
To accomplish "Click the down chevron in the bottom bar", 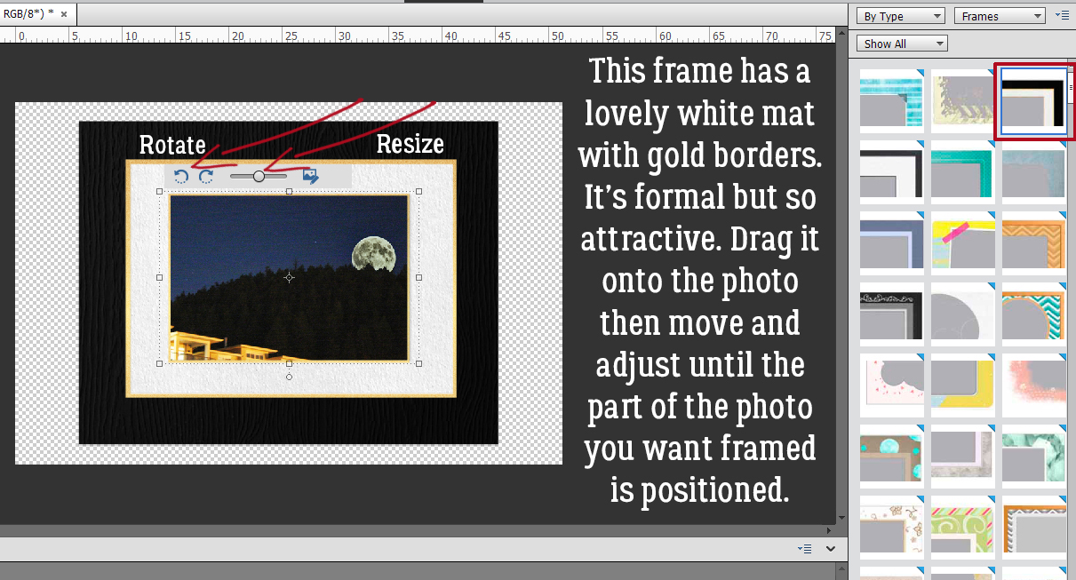I will coord(831,549).
